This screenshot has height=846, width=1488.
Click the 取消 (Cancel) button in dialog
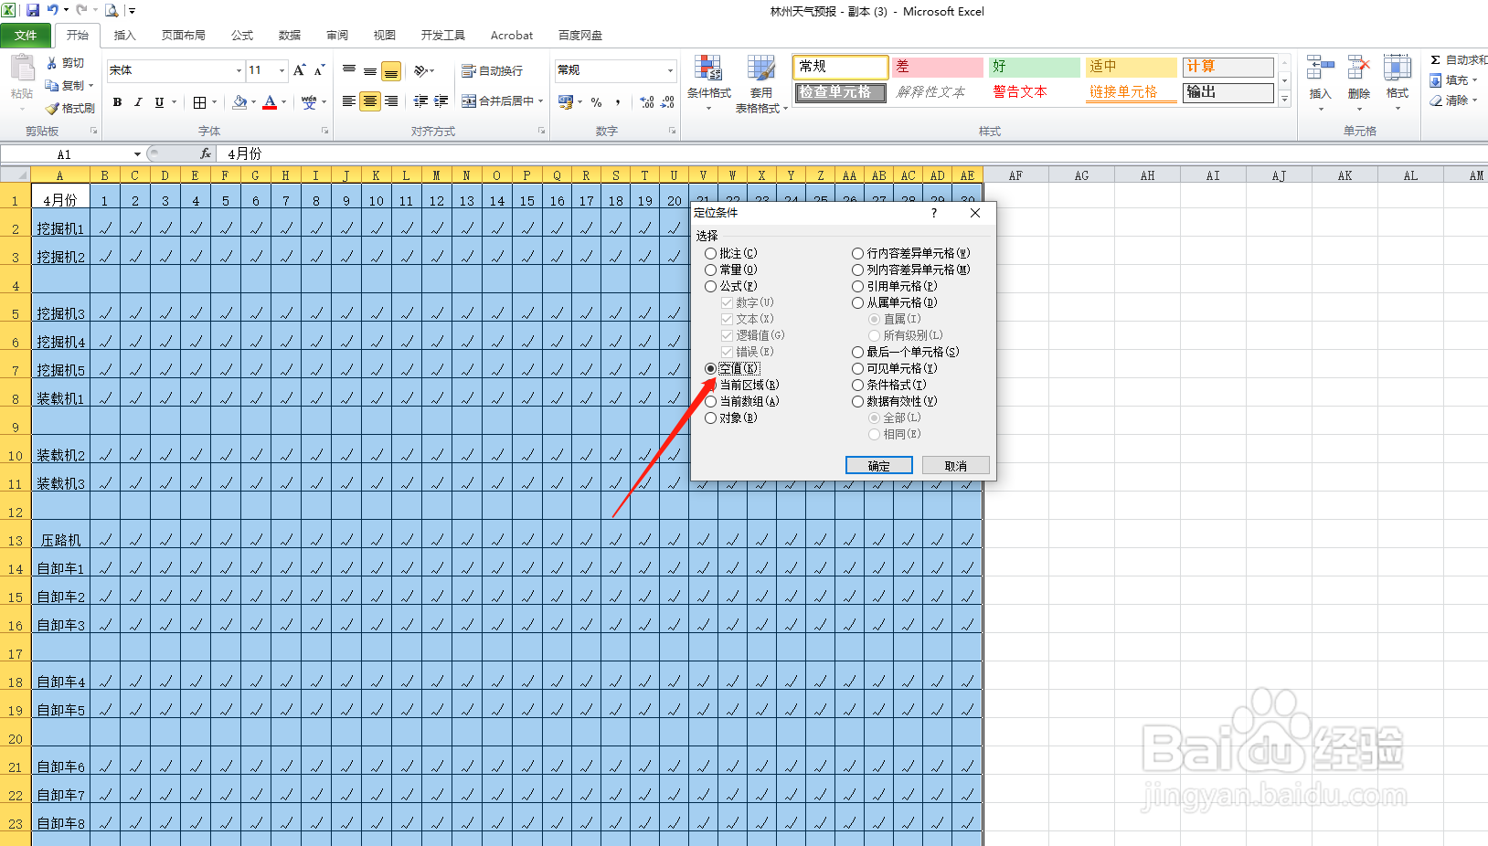(x=956, y=465)
